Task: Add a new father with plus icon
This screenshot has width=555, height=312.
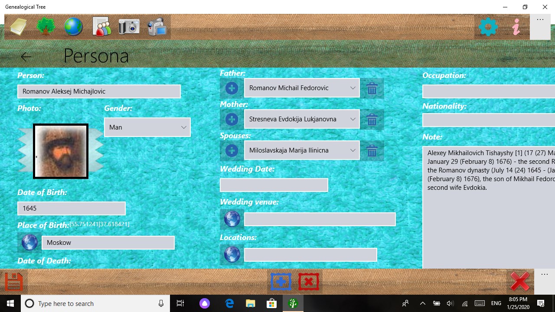Action: click(232, 88)
